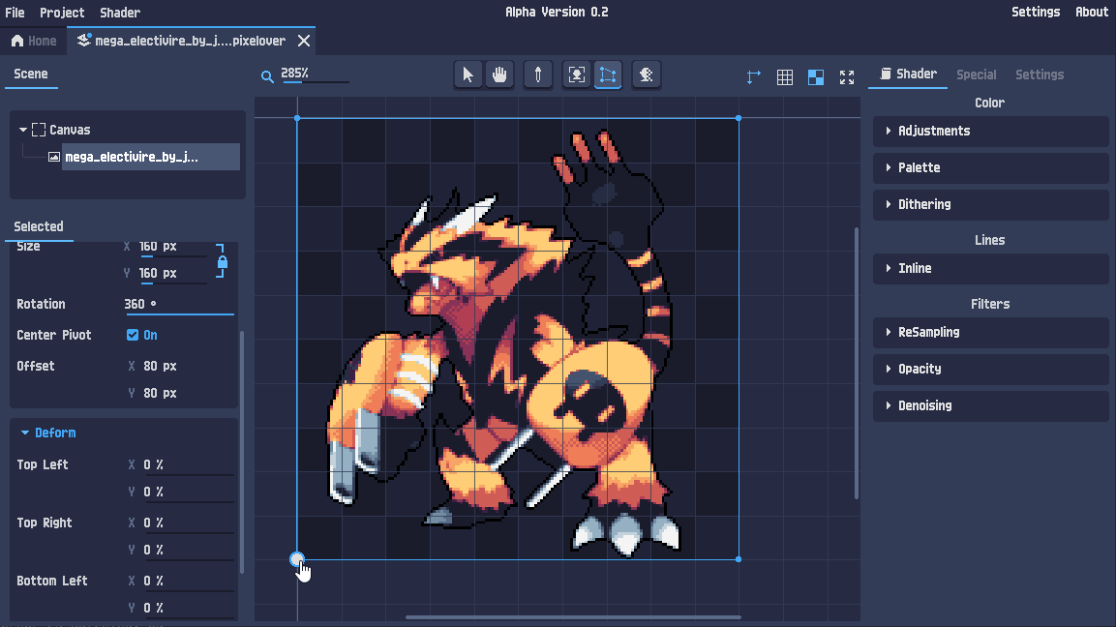
Task: Toggle the grid overlay icon
Action: coord(785,76)
